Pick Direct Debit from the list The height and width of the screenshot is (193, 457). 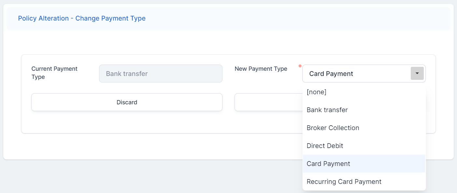[325, 146]
